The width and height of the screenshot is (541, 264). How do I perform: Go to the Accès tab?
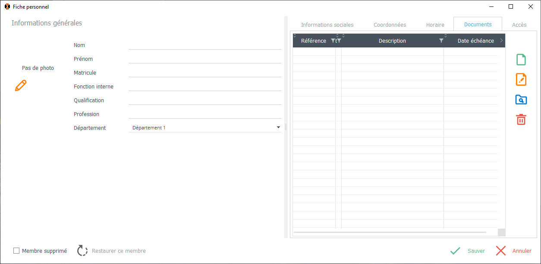pyautogui.click(x=519, y=25)
